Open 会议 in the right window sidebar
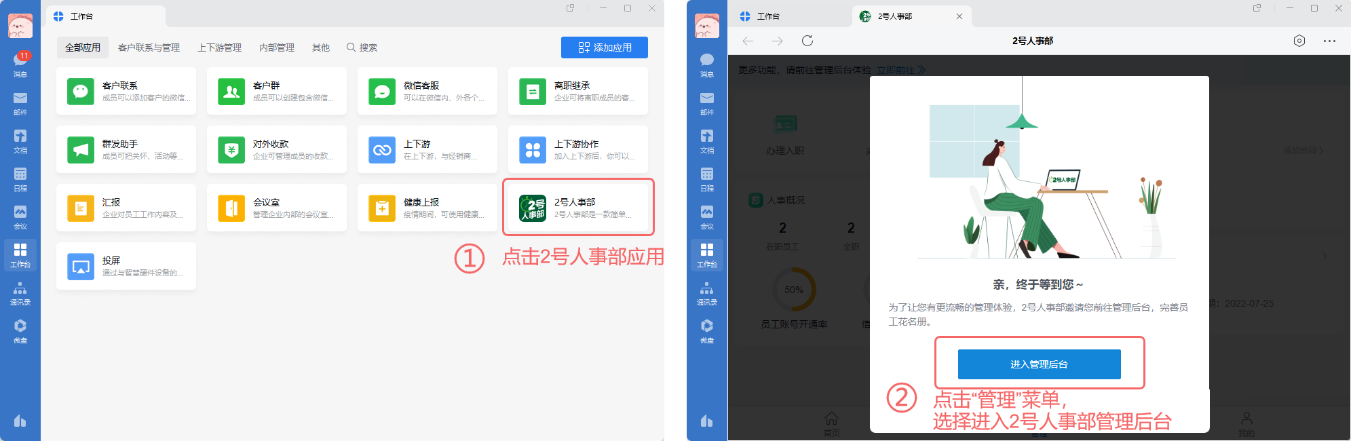 click(x=707, y=217)
